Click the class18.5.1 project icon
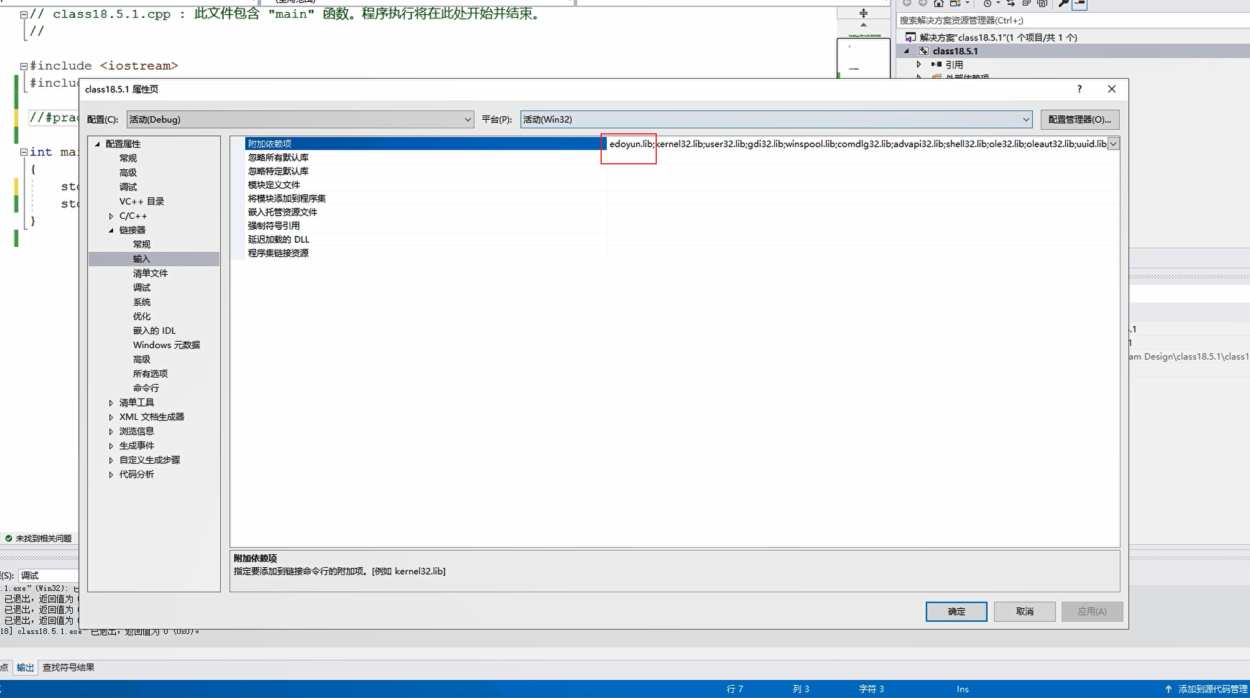Image resolution: width=1250 pixels, height=698 pixels. (923, 51)
